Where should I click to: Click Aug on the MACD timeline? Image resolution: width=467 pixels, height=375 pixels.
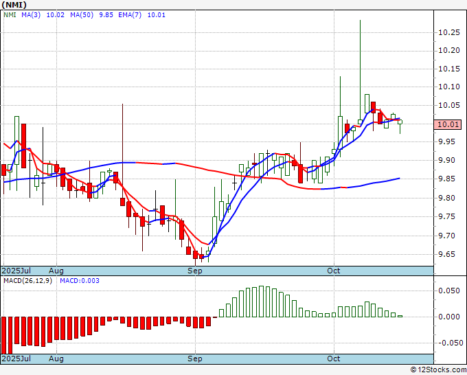[x=56, y=359]
